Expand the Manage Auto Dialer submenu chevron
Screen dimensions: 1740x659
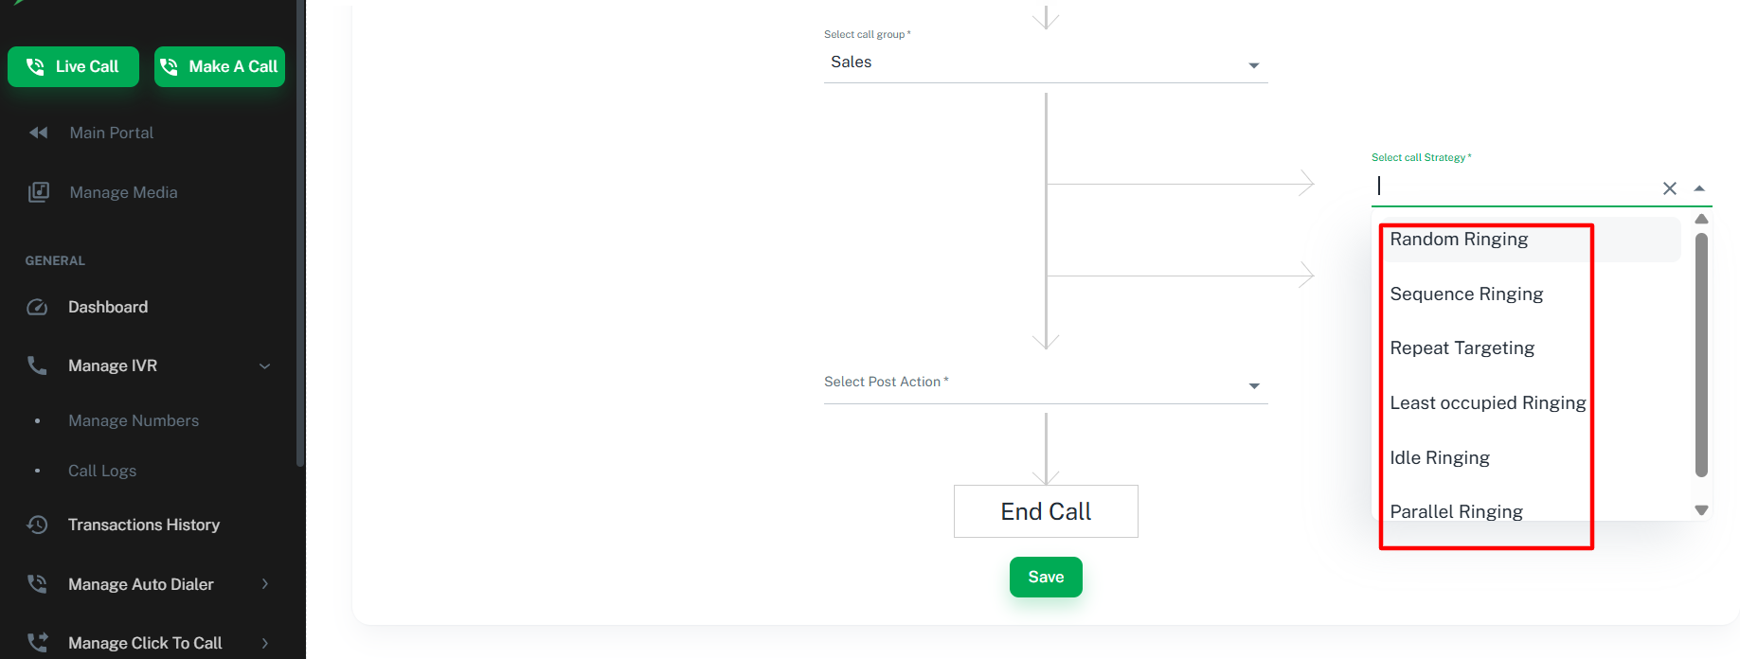pyautogui.click(x=265, y=584)
